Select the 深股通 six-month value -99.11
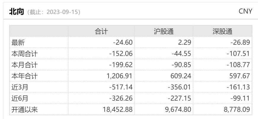The height and width of the screenshot is (119, 258). [240, 99]
